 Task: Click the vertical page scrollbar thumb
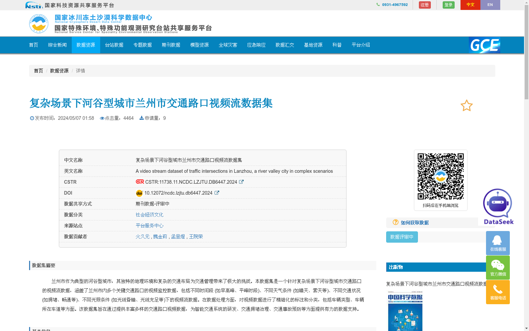coord(526,52)
